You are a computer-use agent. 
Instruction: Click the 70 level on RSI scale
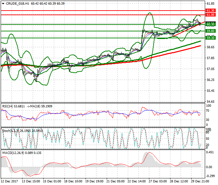click(x=207, y=111)
